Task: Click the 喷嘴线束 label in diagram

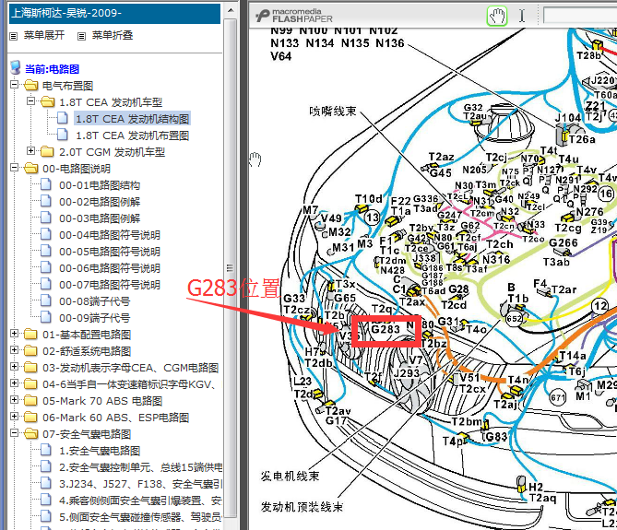Action: pos(333,112)
